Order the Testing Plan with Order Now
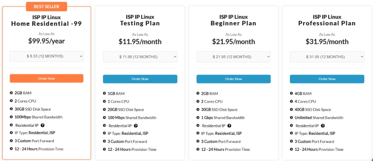373x161 pixels. coord(140,79)
